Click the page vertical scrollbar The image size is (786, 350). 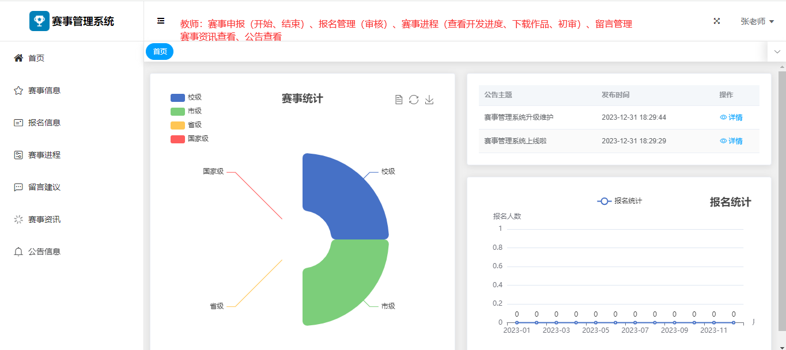782,201
